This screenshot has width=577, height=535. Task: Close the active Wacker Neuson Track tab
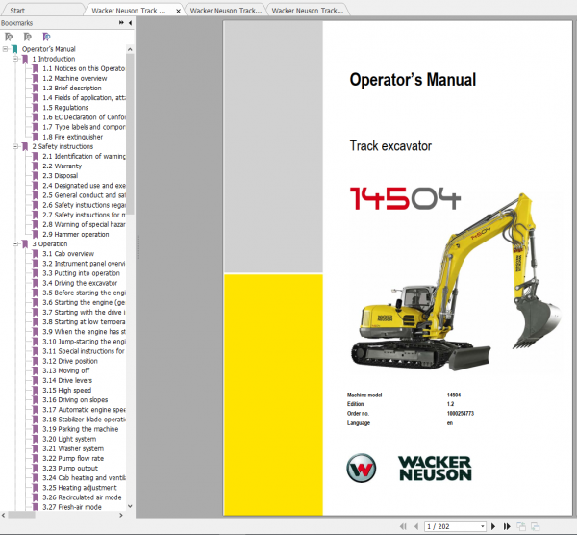point(178,11)
